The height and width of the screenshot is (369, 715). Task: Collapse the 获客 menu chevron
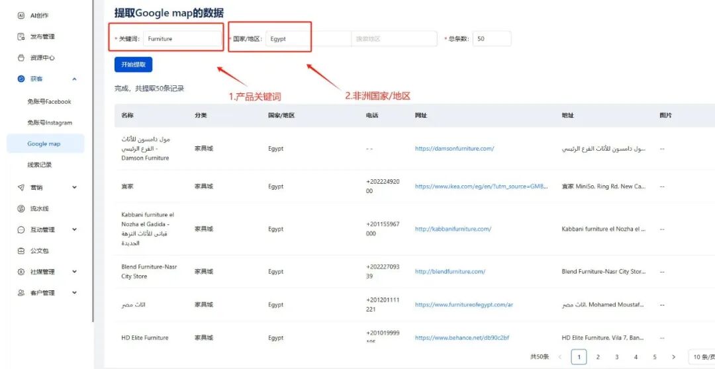click(x=74, y=79)
